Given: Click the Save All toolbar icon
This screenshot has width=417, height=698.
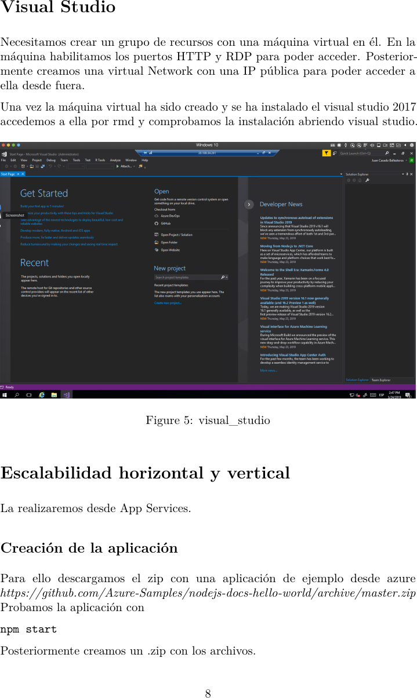Looking at the screenshot, I should (43, 166).
